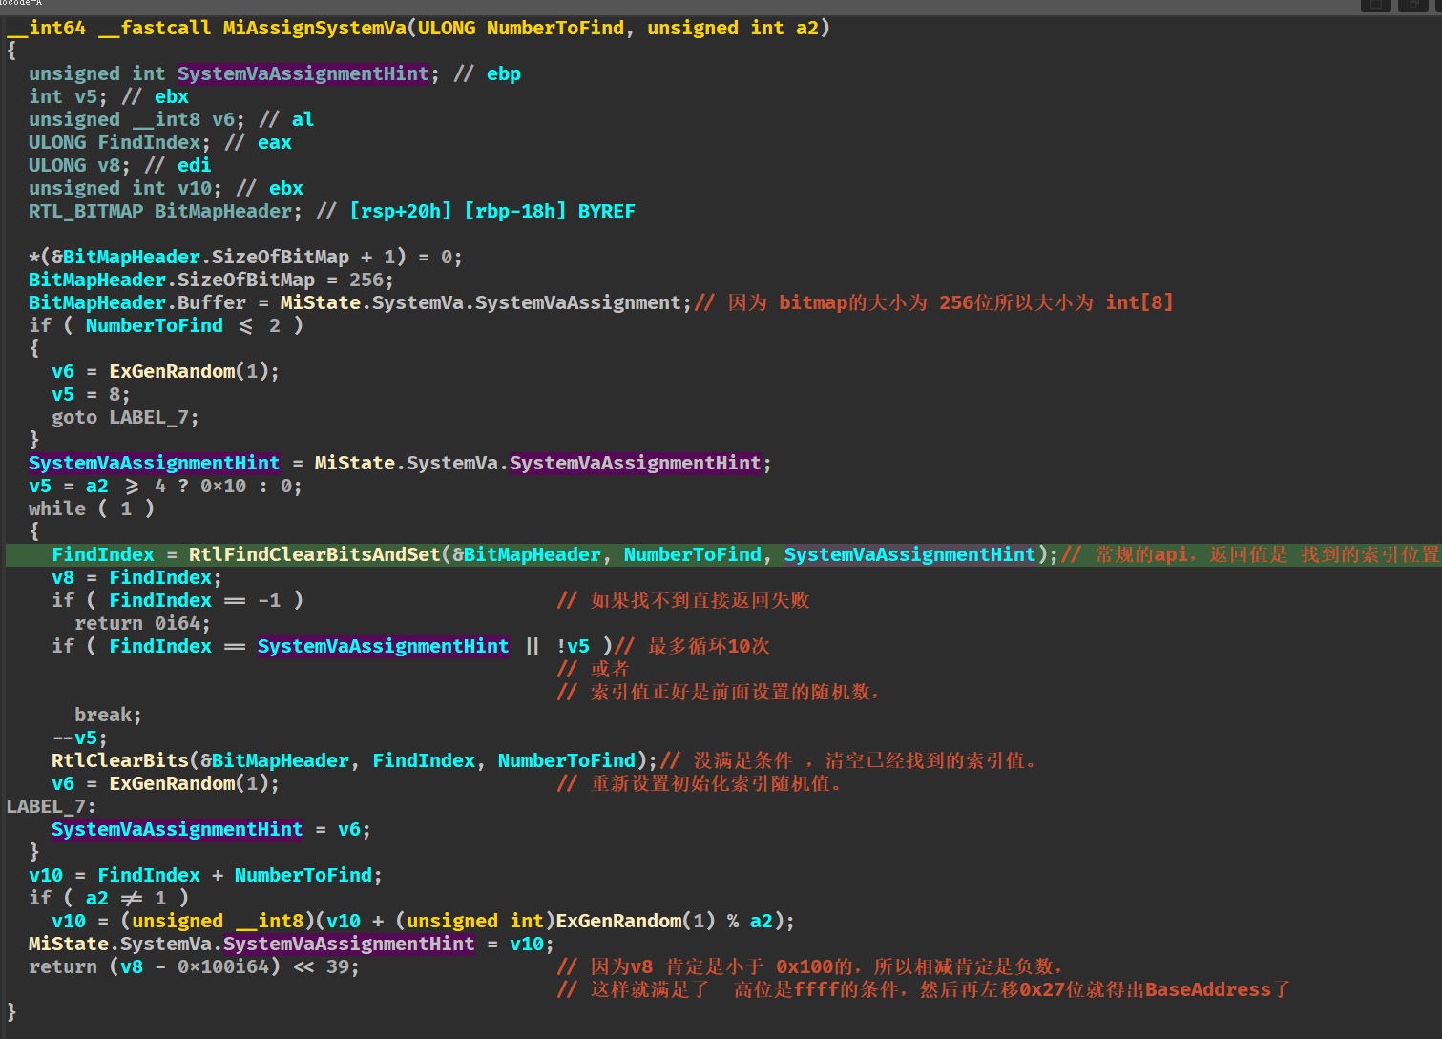1442x1039 pixels.
Task: Click the comment mentioning 最多循环10次
Action: [708, 646]
